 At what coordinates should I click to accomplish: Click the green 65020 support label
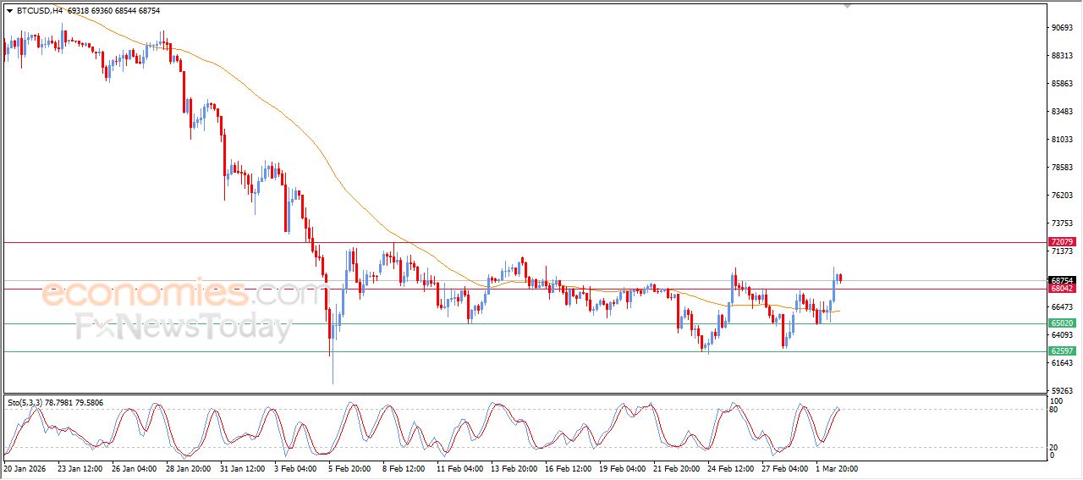1061,323
